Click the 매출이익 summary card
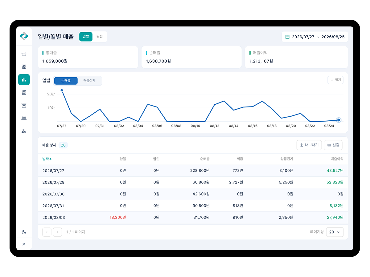Image resolution: width=370 pixels, height=277 pixels. 297,57
